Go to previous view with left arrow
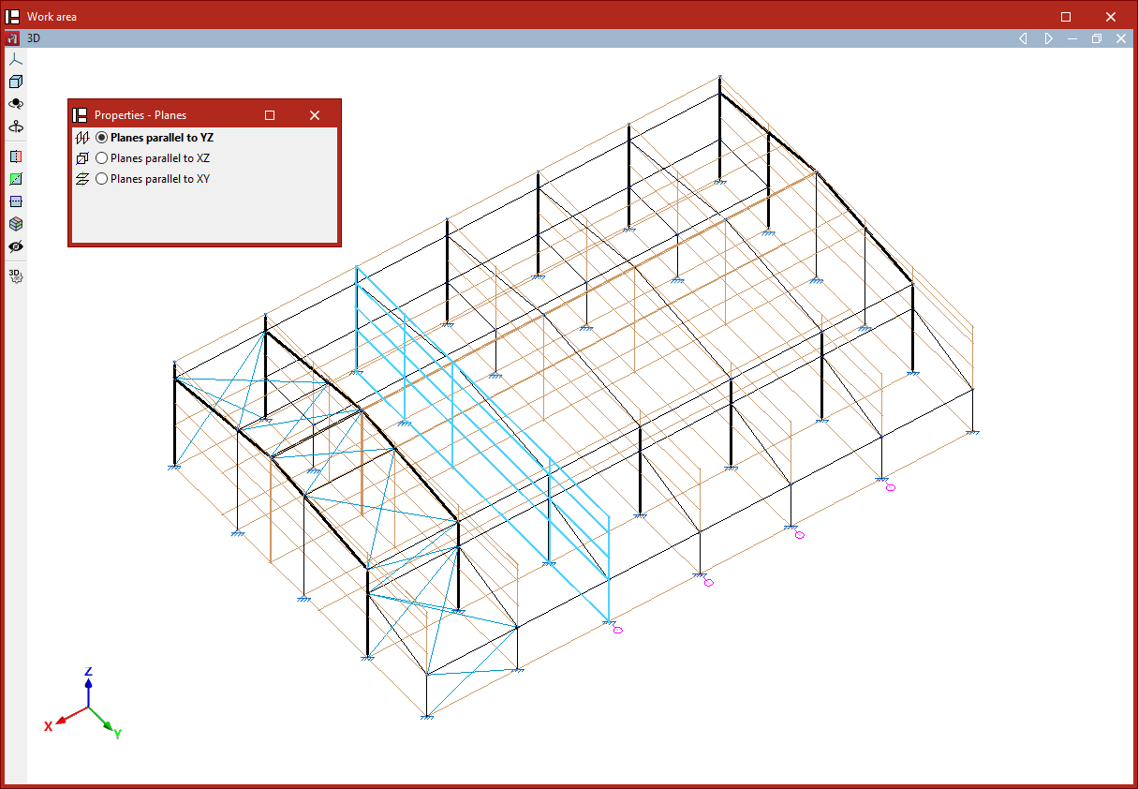Viewport: 1138px width, 789px height. (1023, 38)
